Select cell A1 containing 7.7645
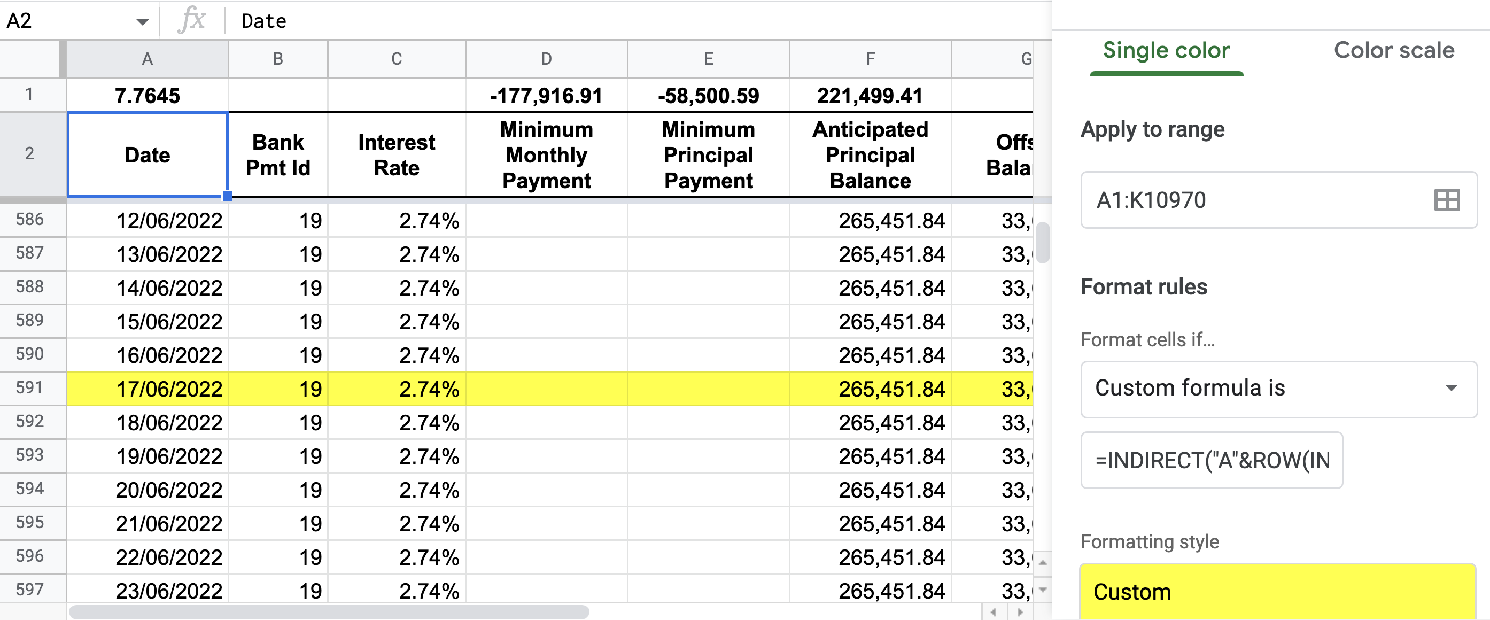1490x620 pixels. pyautogui.click(x=146, y=96)
